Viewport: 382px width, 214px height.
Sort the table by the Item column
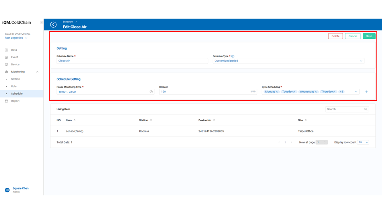pyautogui.click(x=74, y=120)
